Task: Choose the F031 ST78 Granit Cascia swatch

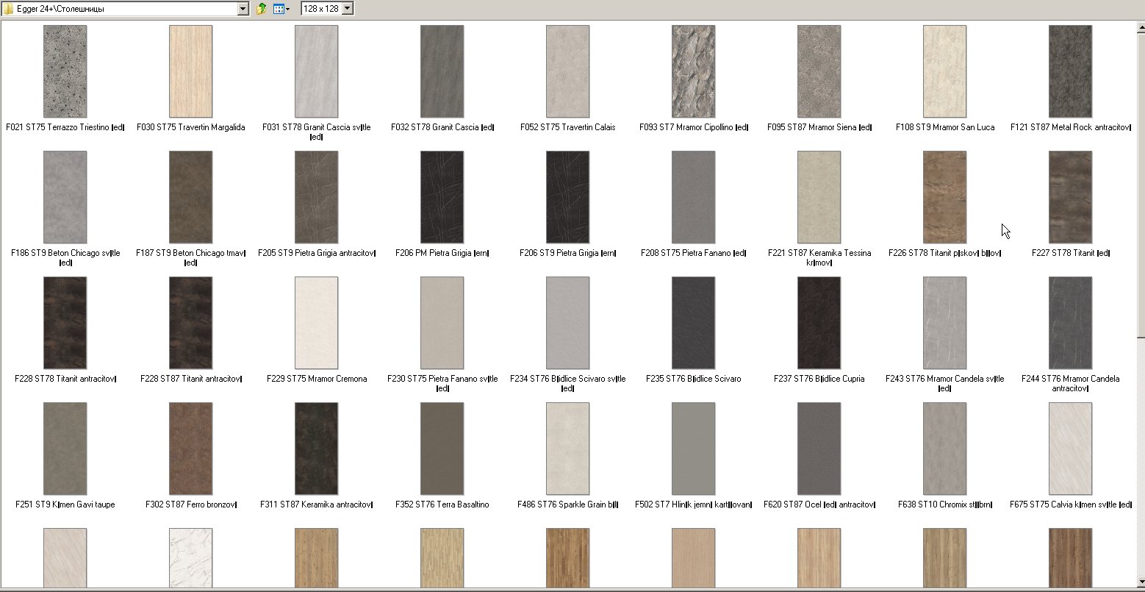Action: (x=316, y=71)
